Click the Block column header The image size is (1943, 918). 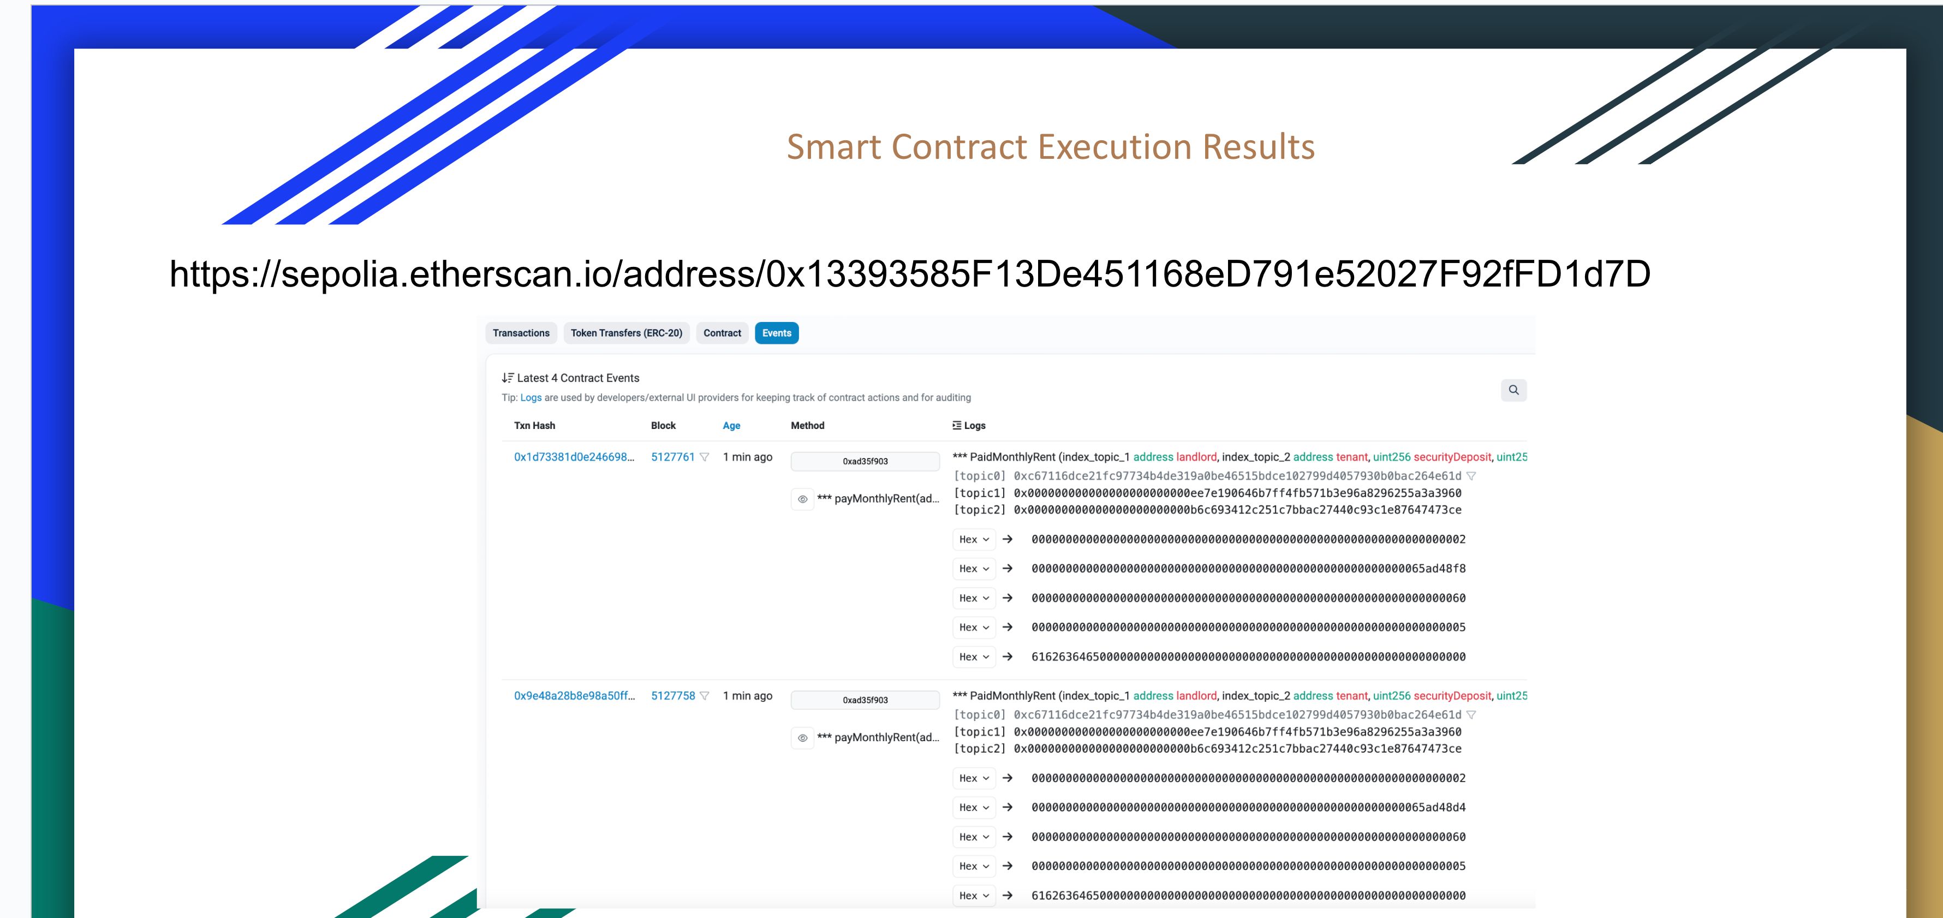click(x=663, y=425)
